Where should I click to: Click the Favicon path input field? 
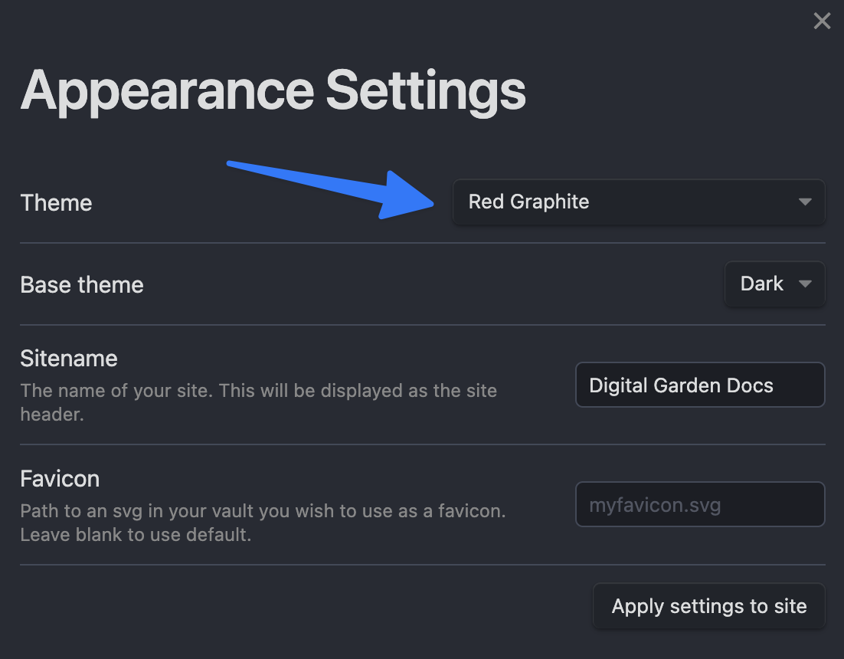[699, 505]
